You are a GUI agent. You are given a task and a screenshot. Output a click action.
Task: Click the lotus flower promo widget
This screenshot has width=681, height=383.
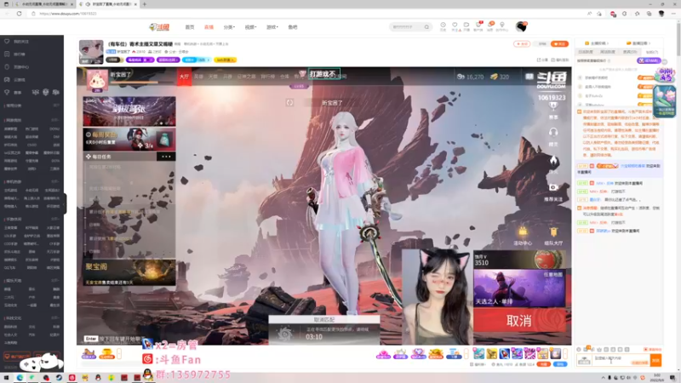coord(665,101)
